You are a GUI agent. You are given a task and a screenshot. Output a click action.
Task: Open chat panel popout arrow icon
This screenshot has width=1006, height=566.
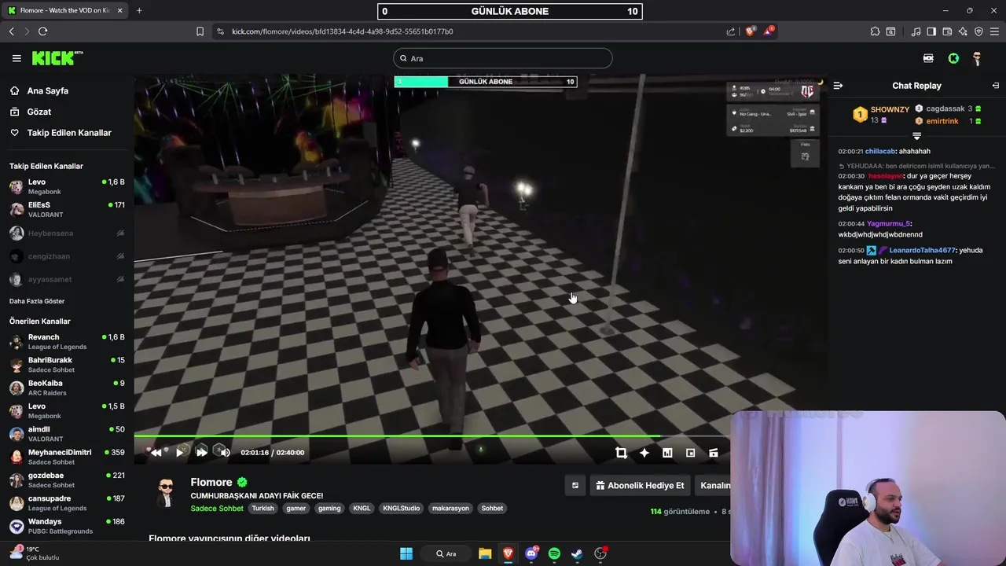click(x=996, y=86)
